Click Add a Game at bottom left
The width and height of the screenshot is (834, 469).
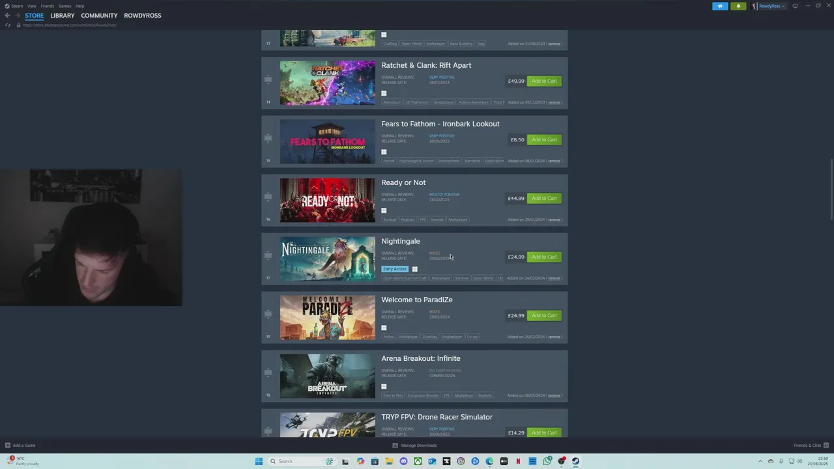[20, 446]
